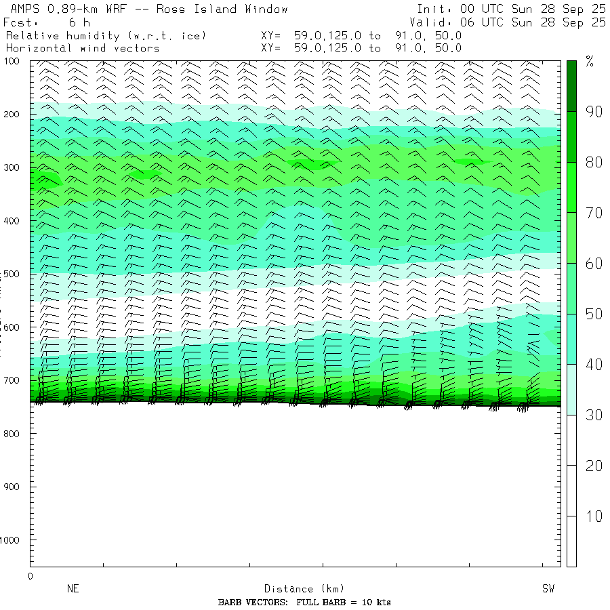Click the white colorbar segment between 10 and 20
Viewport: 610px width, 610px height.
point(571,491)
